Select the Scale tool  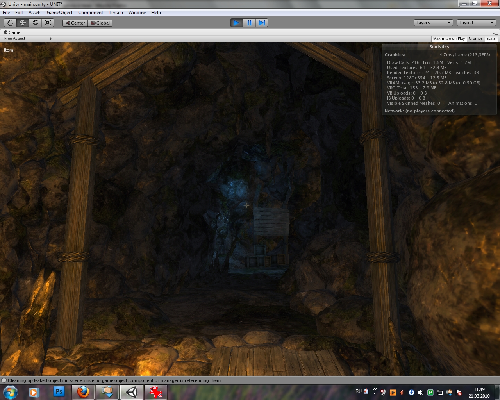coord(48,23)
